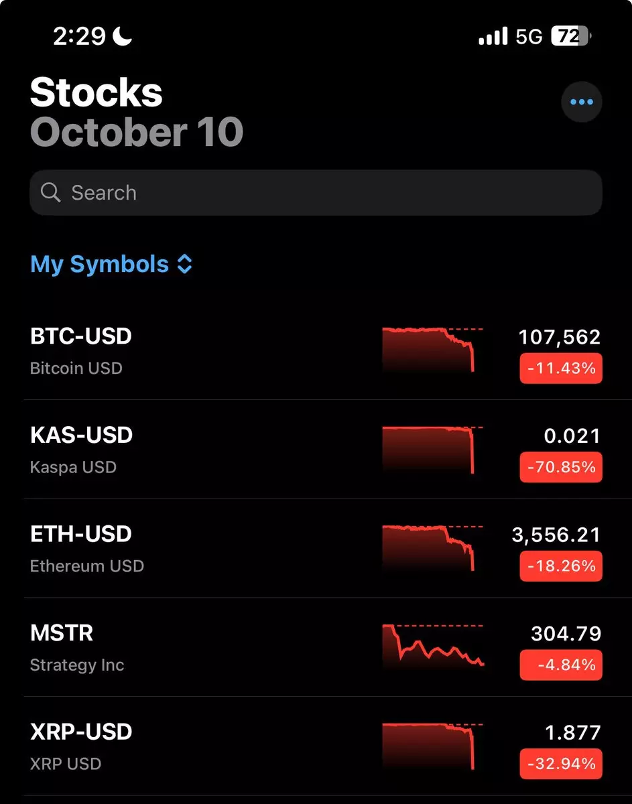Tap the battery indicator in status bar

(570, 36)
